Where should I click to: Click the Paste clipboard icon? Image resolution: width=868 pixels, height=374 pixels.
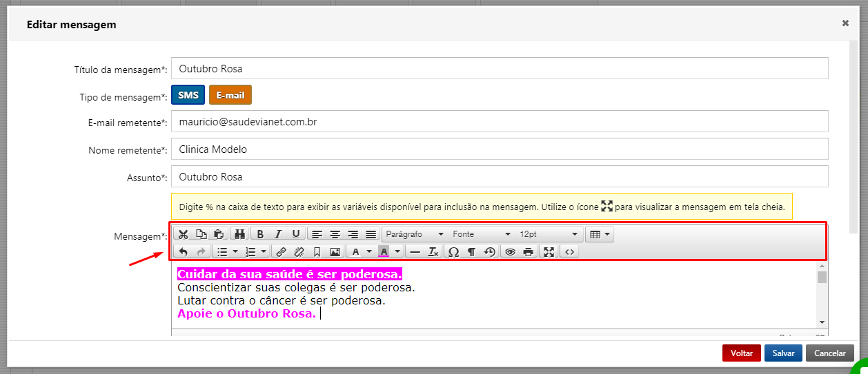point(219,234)
